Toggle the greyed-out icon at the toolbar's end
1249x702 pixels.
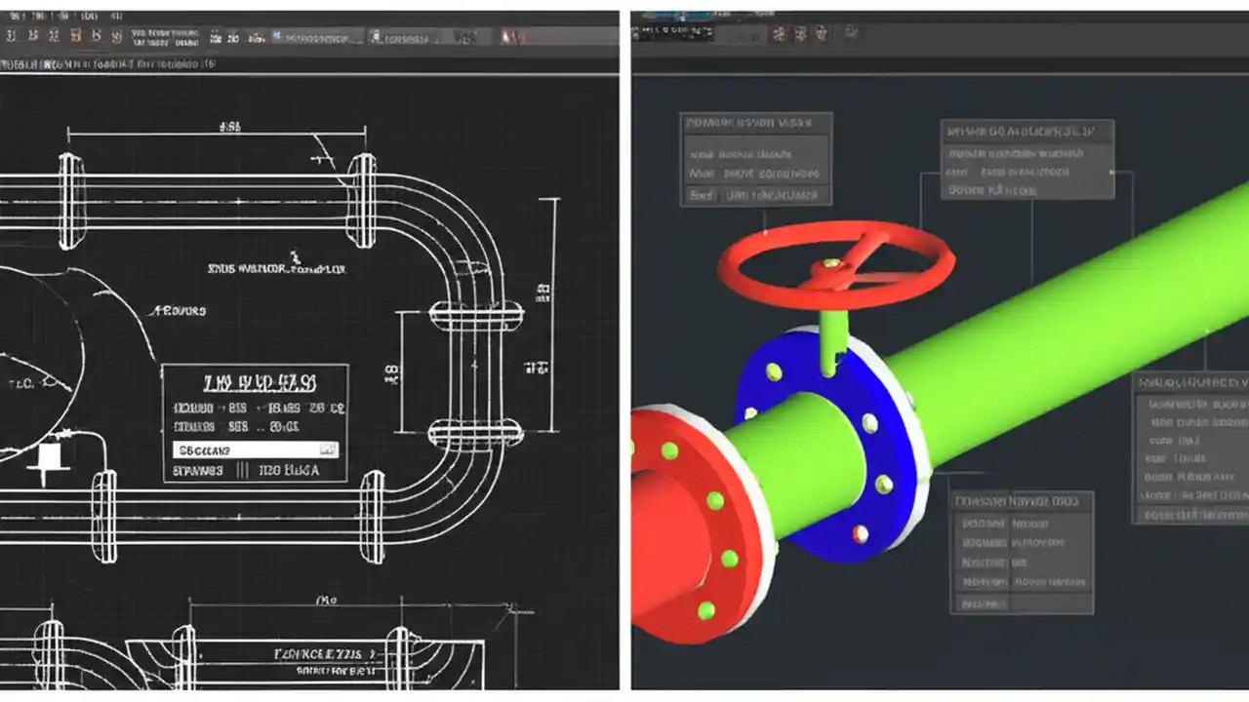coord(852,34)
